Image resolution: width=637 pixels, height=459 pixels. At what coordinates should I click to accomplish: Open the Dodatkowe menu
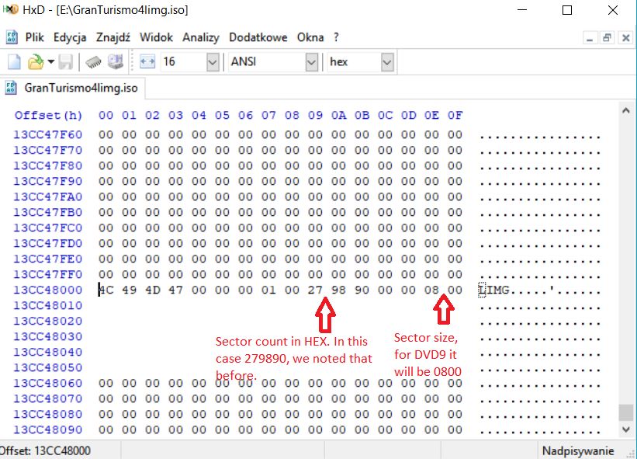258,37
